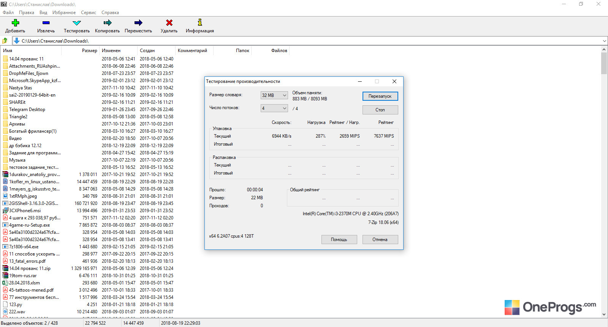Screen dimensions: 608x327
Task: Select the RAR icon of 19tom-rus.rar
Action: coord(5,276)
